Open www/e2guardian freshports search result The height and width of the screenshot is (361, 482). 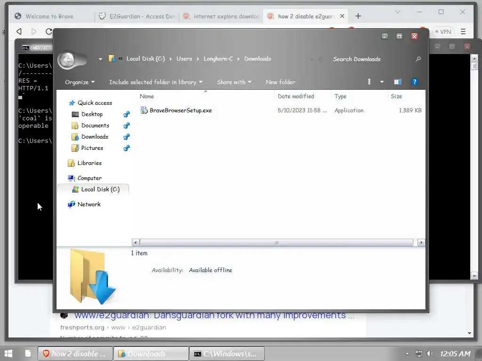pos(215,315)
